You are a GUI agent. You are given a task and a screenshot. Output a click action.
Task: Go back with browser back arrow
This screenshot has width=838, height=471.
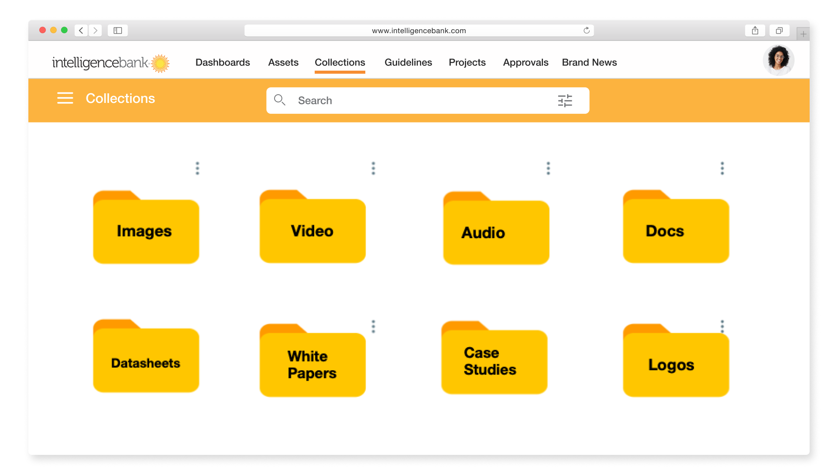[81, 31]
